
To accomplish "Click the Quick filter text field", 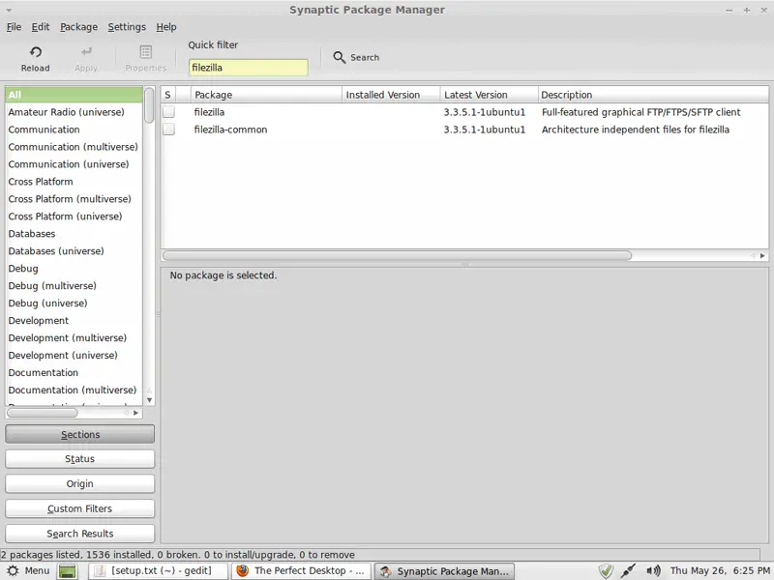I will [249, 68].
